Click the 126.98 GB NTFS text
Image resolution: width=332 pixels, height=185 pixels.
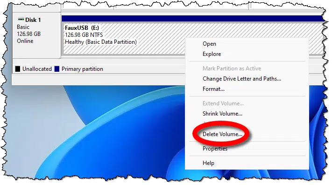(x=84, y=35)
